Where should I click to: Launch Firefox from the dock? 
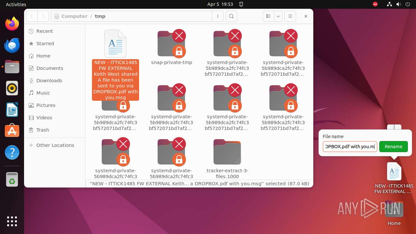click(12, 24)
